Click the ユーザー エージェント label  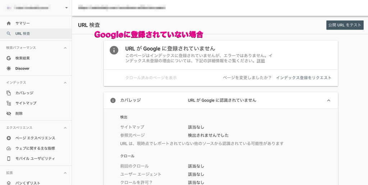(141, 174)
